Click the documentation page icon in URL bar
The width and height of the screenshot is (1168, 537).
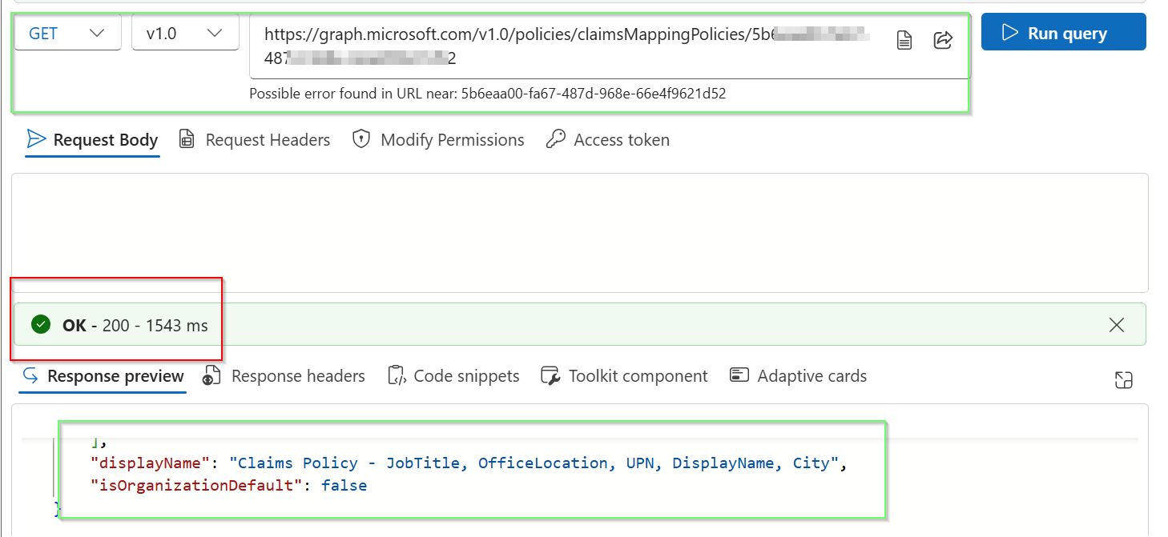(x=904, y=40)
